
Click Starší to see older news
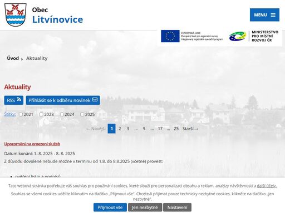click(190, 129)
